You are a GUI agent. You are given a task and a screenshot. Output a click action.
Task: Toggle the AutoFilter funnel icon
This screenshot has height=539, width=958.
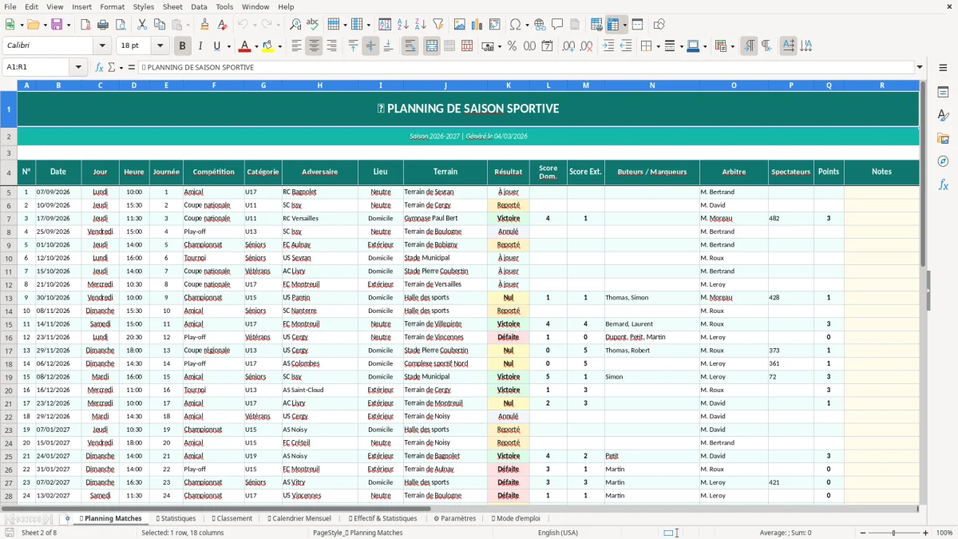tap(437, 25)
